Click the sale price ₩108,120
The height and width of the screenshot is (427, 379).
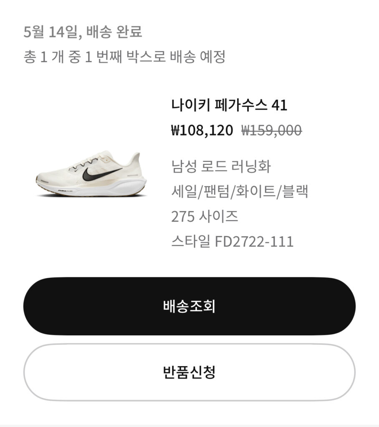tap(202, 130)
